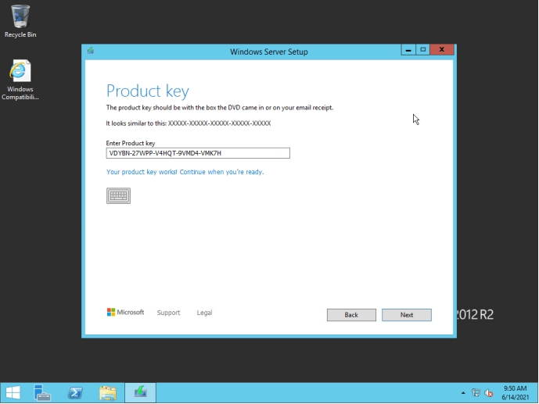Click the network tray icon
Screen dimensions: 539x404
476,393
